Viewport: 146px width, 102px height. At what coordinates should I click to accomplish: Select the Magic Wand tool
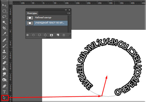(4, 22)
